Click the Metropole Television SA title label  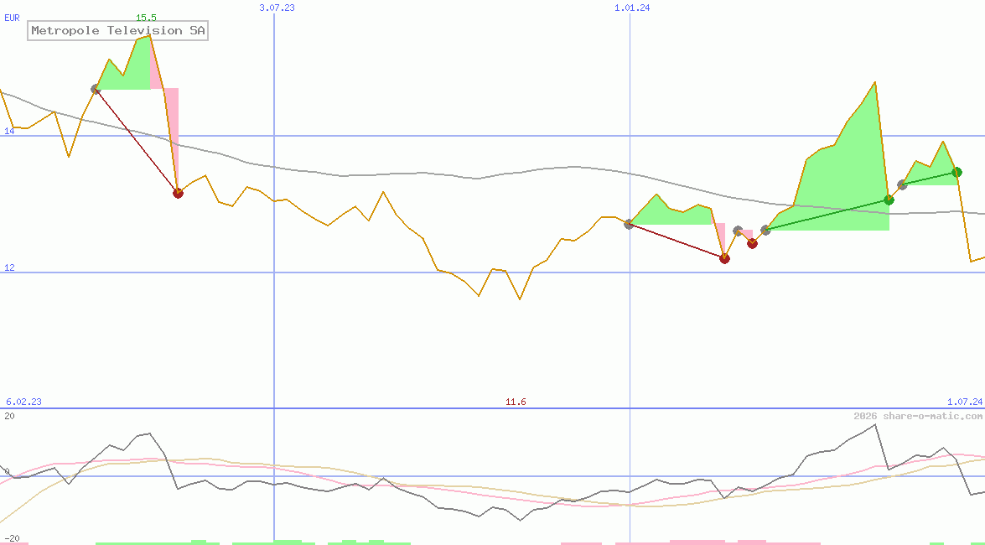click(x=117, y=31)
